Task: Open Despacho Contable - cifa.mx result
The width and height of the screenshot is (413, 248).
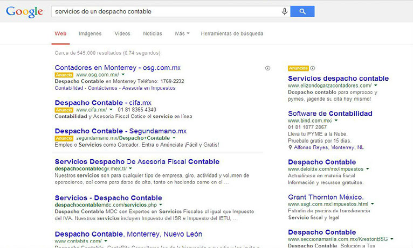Action: (x=104, y=103)
